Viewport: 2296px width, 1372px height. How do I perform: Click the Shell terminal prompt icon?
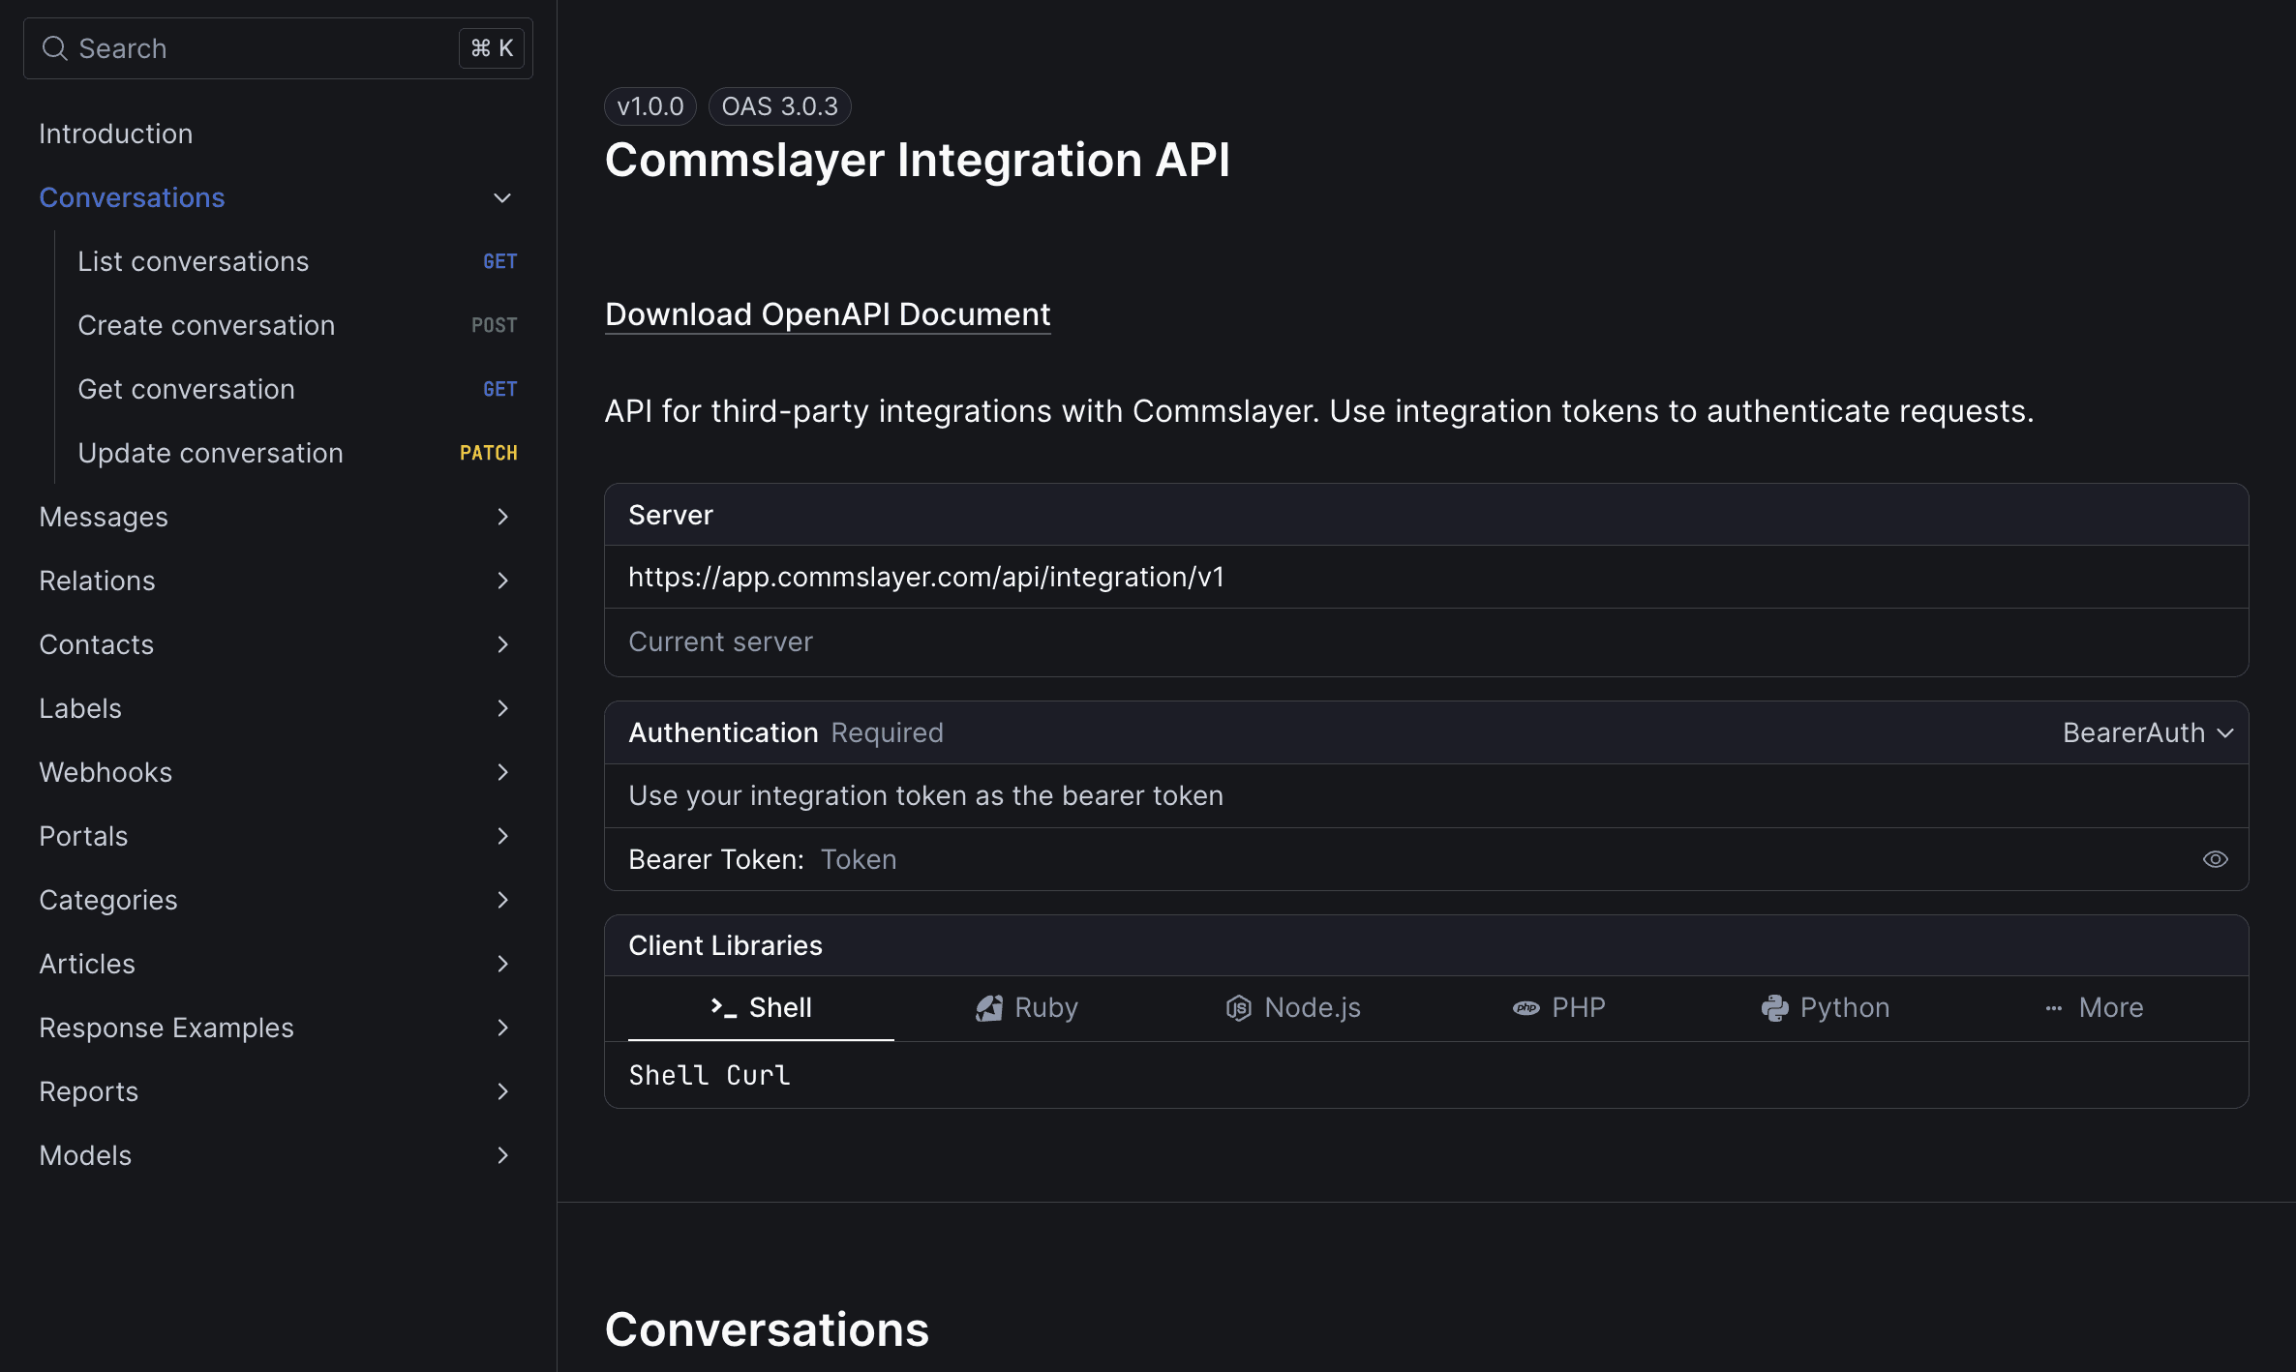723,1007
